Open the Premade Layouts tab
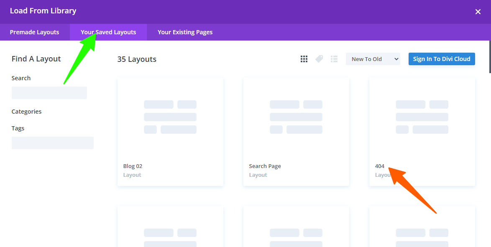Screen dimensions: 491x247 34,32
